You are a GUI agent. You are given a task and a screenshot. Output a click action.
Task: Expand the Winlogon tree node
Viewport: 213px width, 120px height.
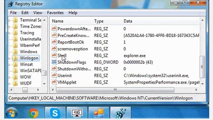tap(9, 59)
